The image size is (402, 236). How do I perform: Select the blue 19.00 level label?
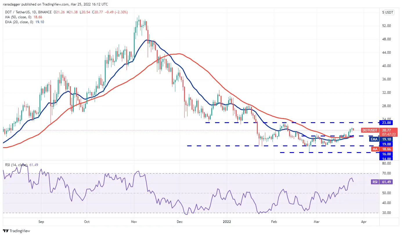click(387, 144)
